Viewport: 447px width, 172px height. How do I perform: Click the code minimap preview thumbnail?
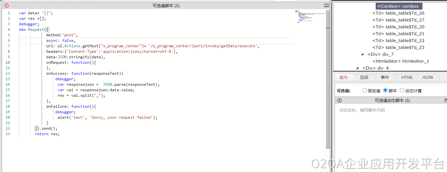tap(310, 16)
